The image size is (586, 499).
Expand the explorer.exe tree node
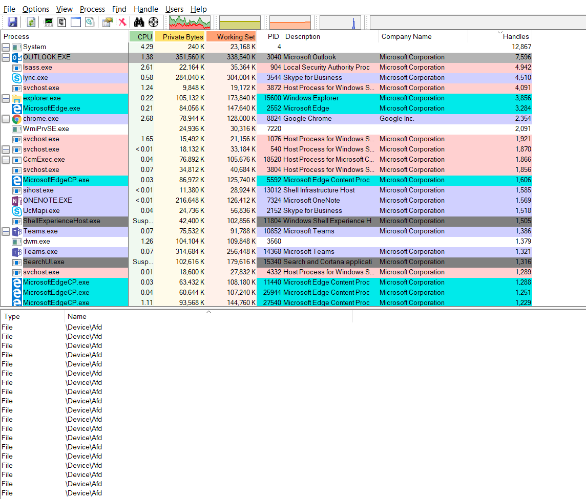[5, 98]
